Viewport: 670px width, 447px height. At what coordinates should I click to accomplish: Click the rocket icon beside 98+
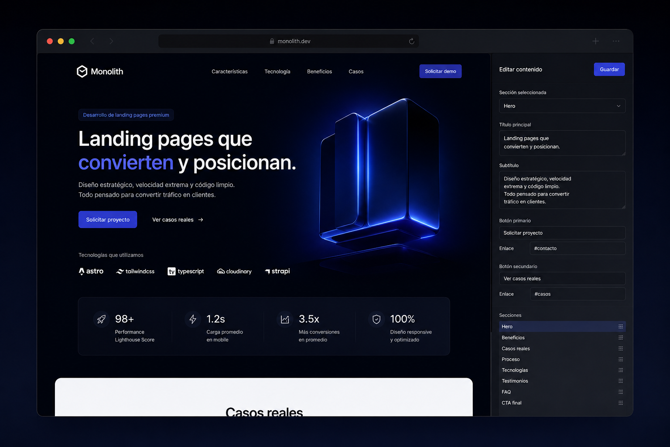pyautogui.click(x=101, y=320)
